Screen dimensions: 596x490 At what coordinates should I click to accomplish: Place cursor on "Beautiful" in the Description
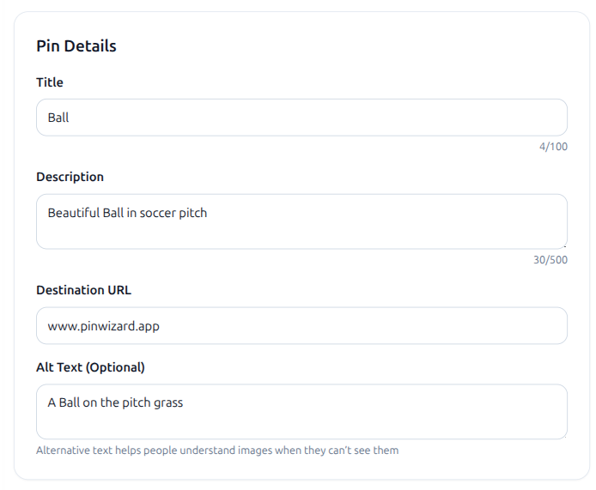pos(73,213)
